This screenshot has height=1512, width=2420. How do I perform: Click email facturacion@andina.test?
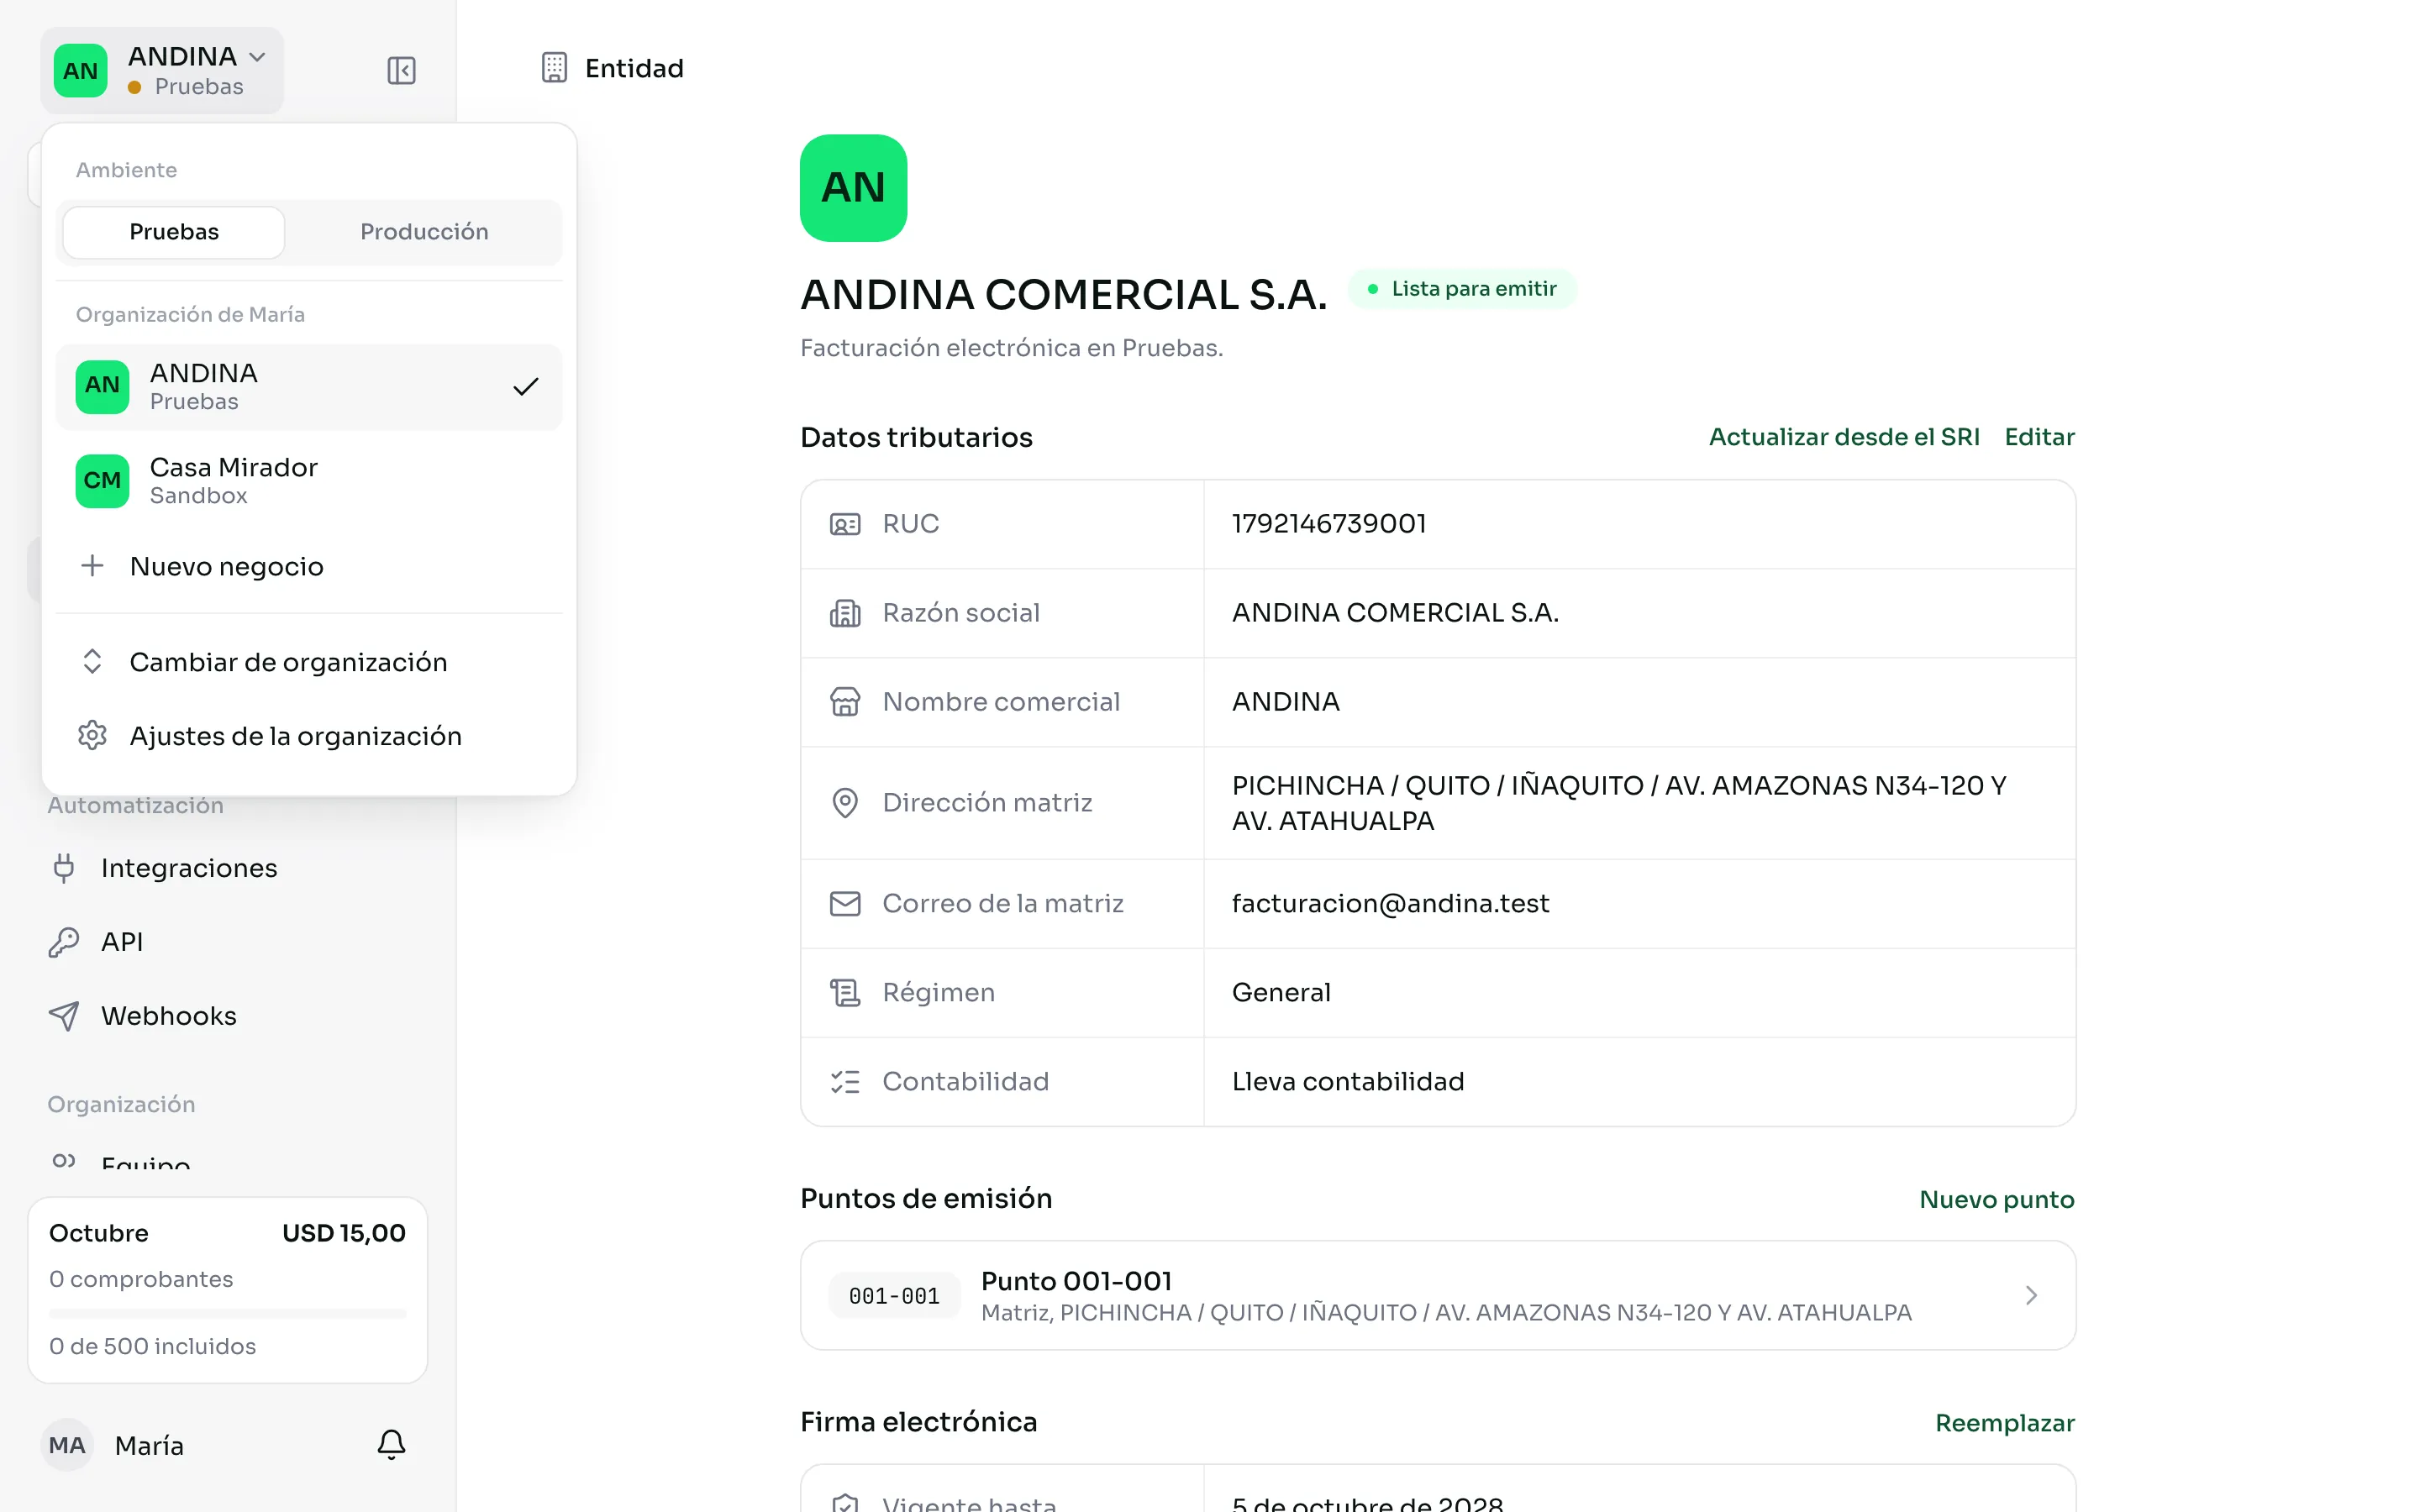1390,904
